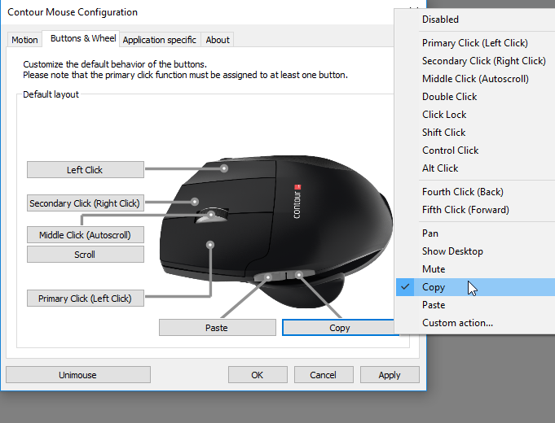Image resolution: width=555 pixels, height=423 pixels.
Task: Select Fourth Click (Back) menu entry
Action: [x=475, y=192]
